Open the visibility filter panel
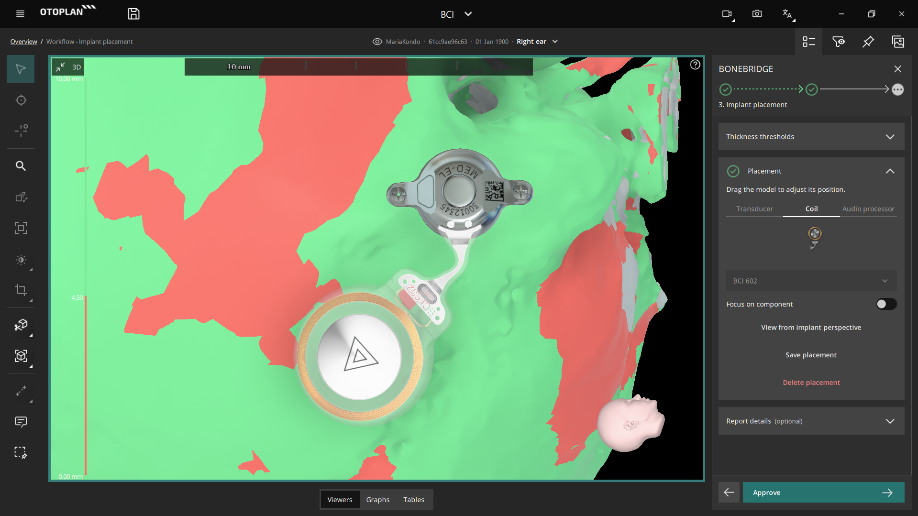 tap(838, 42)
